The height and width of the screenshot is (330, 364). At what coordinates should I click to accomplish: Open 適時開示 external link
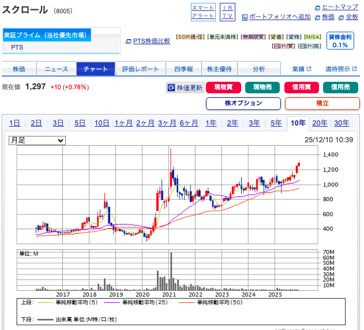point(340,69)
